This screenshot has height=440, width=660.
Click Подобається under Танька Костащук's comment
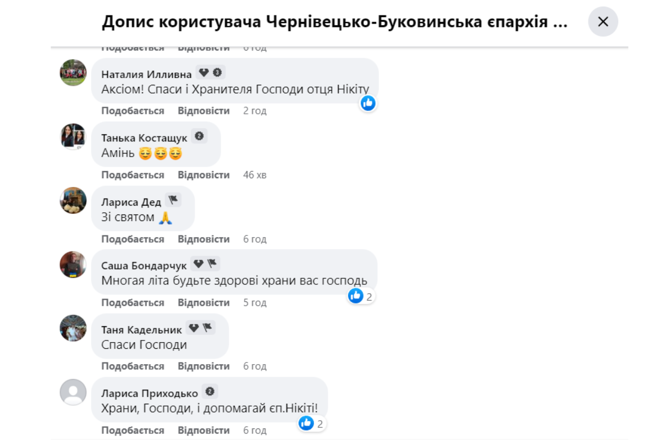(x=131, y=175)
